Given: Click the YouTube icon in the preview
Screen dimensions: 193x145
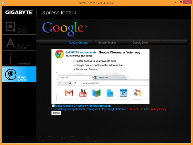Looking at the screenshot, I should [x=83, y=93].
